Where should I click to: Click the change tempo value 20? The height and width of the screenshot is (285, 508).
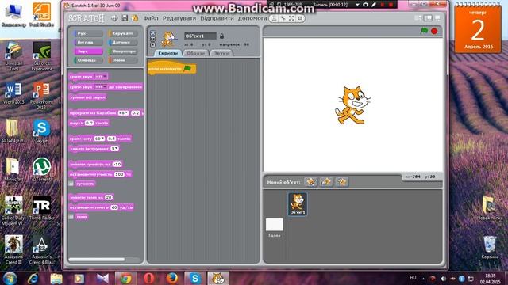(x=109, y=197)
